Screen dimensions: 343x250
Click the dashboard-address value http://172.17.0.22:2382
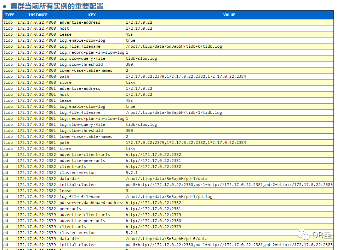tap(153, 203)
